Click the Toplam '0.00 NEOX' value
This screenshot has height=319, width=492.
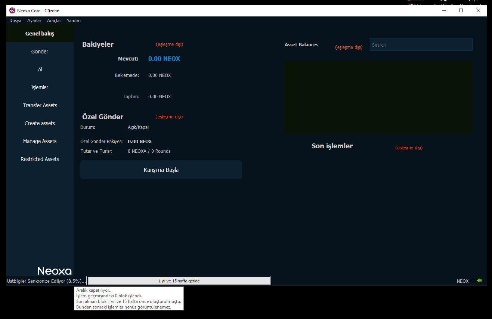[x=160, y=97]
